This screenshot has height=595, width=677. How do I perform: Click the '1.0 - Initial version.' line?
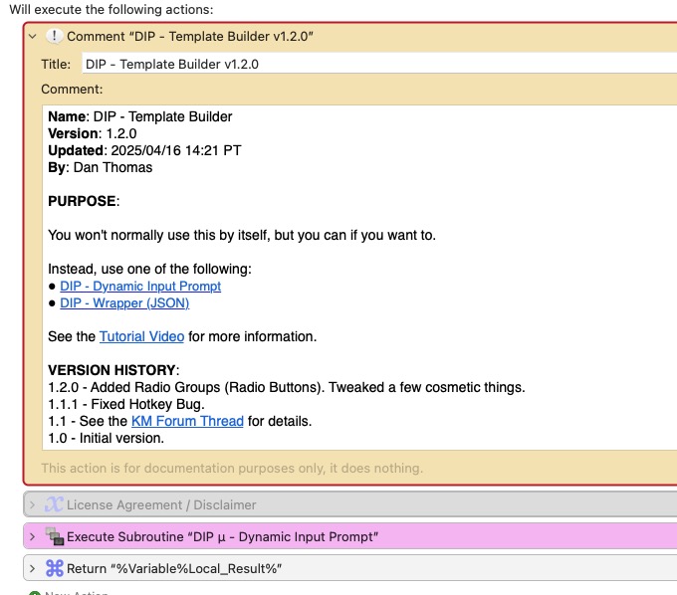click(106, 439)
